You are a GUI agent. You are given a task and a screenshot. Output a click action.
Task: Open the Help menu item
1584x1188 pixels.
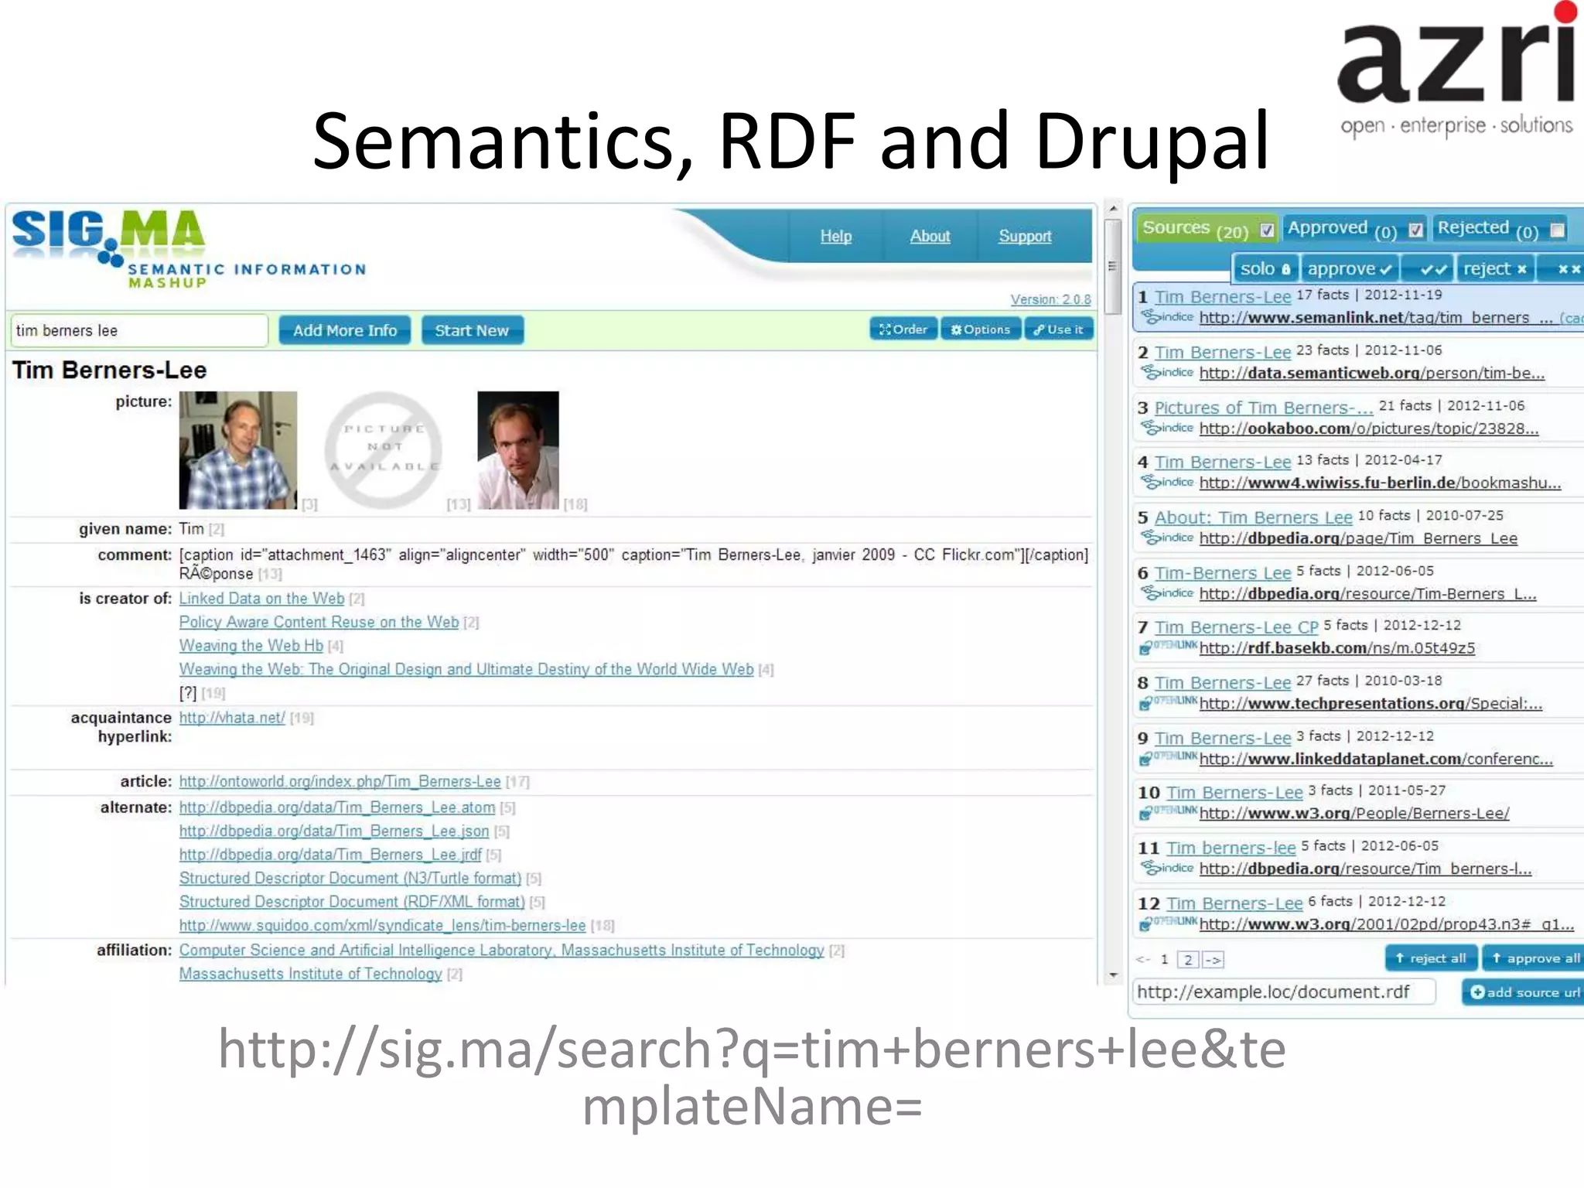tap(835, 237)
